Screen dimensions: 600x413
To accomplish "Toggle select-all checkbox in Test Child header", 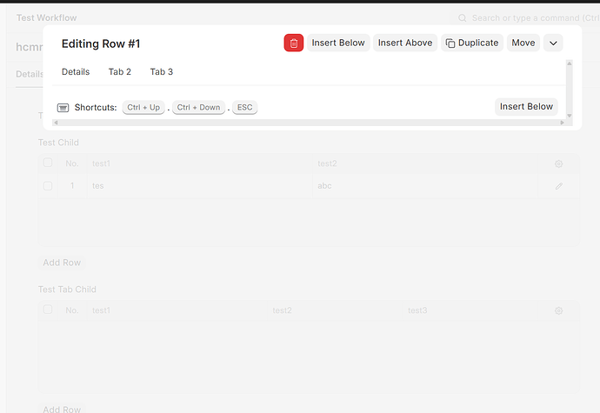I will point(48,163).
